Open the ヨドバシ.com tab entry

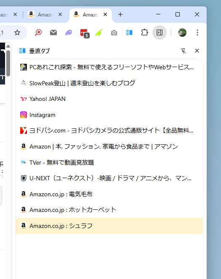109,130
